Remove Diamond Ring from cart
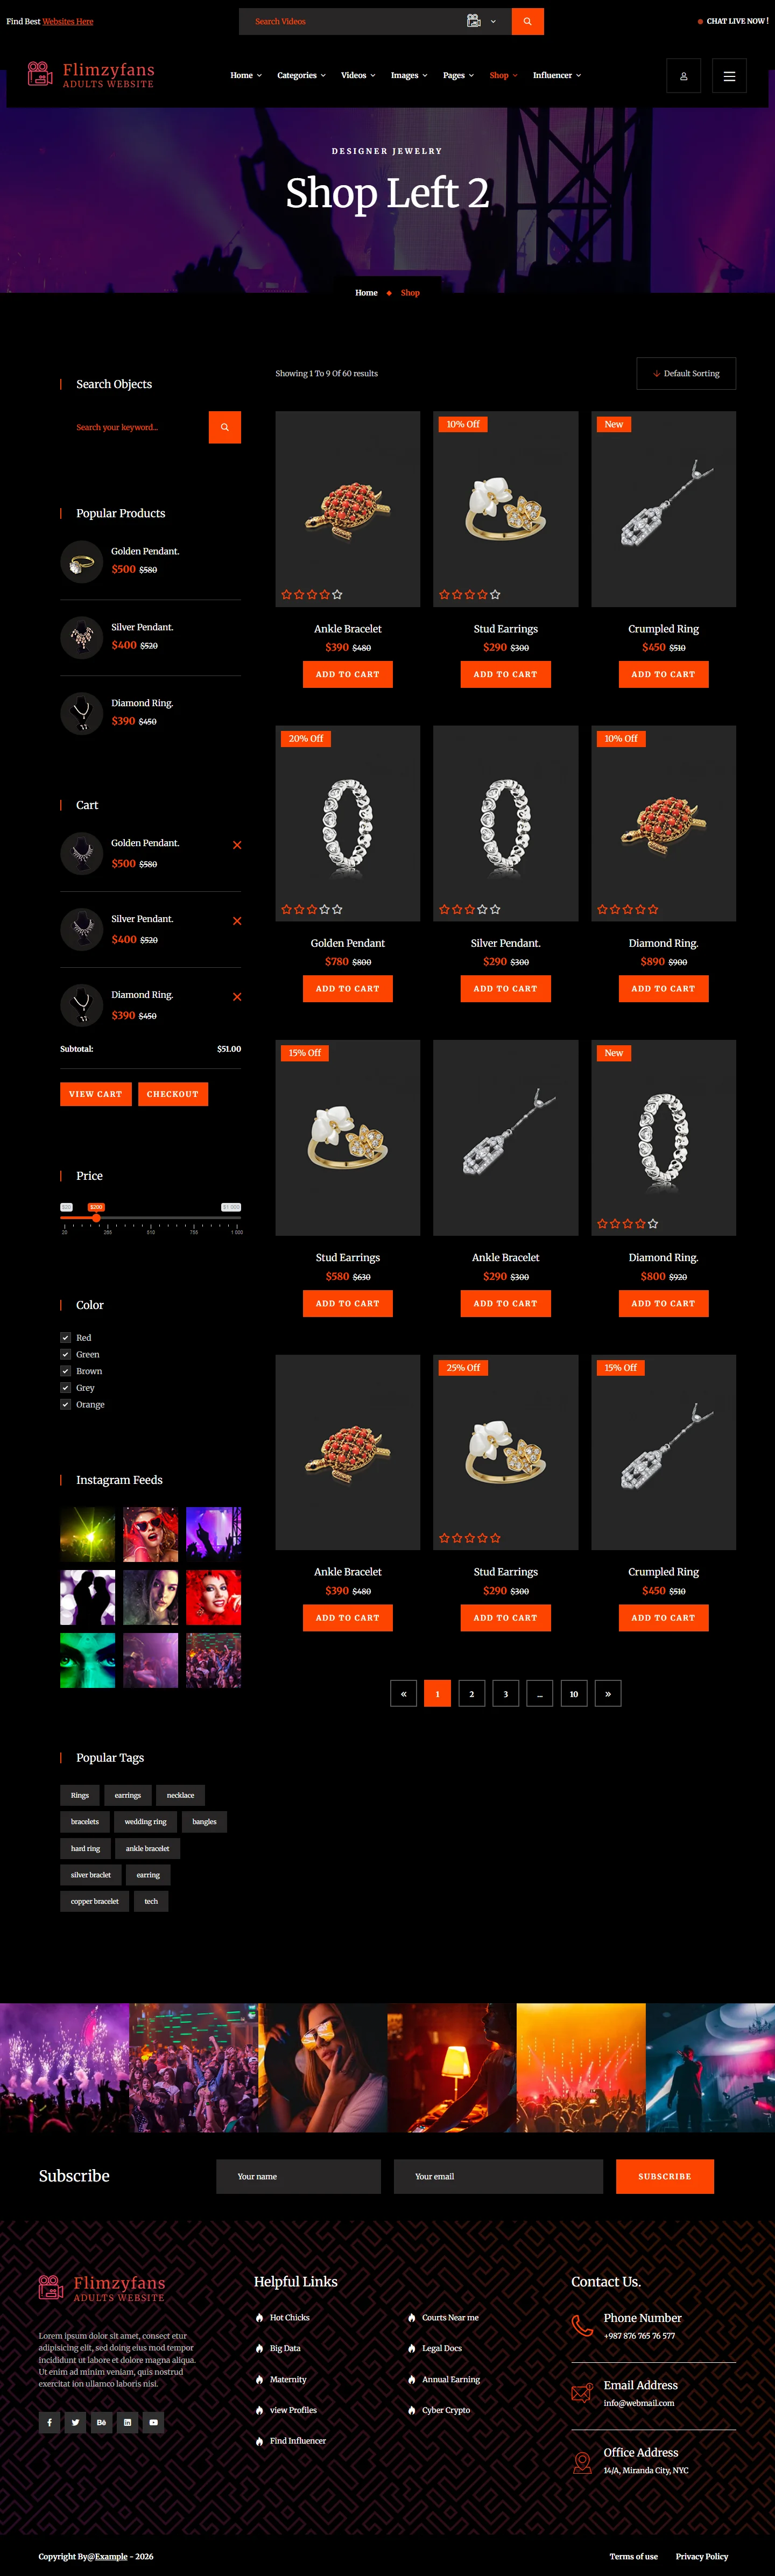775x2576 pixels. point(237,997)
